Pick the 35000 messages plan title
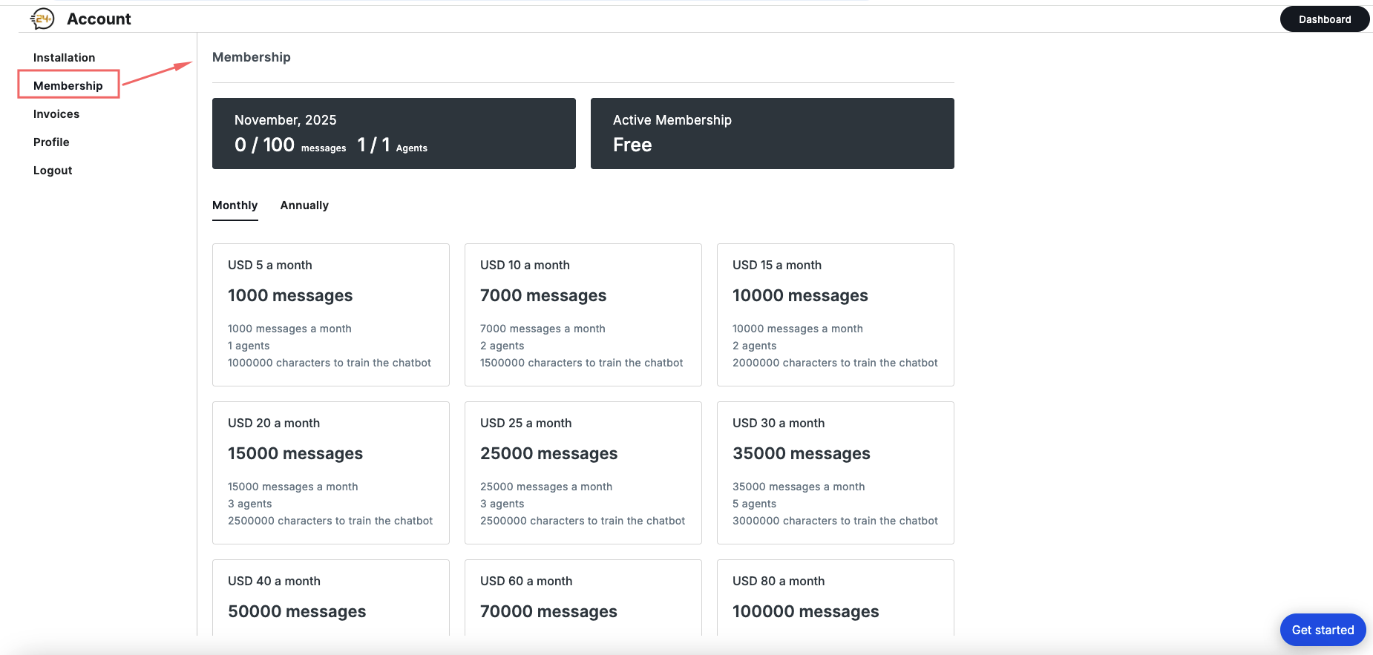The height and width of the screenshot is (655, 1373). (802, 453)
